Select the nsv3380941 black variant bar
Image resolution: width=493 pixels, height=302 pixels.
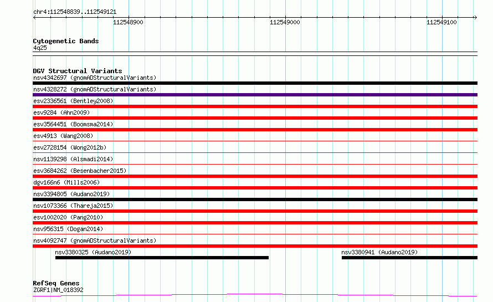click(410, 258)
